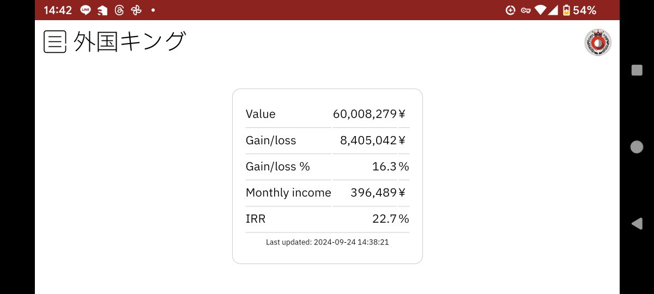This screenshot has width=654, height=294.
Task: Tap the Gain/loss % row label
Action: pyautogui.click(x=277, y=167)
